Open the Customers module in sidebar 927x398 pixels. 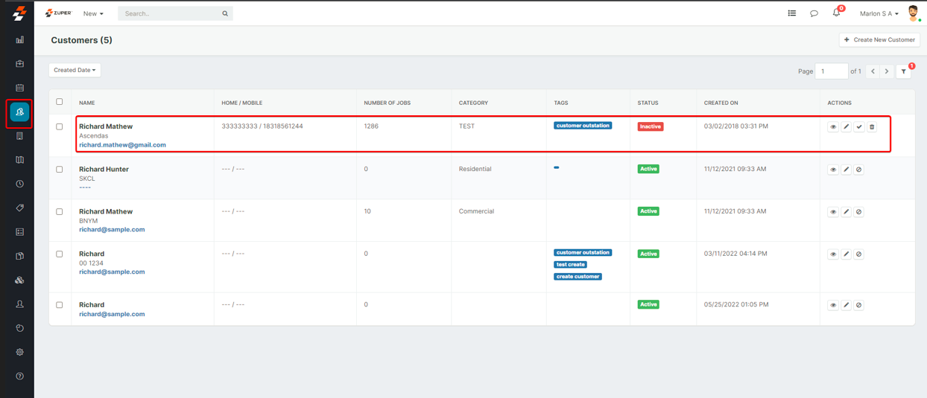point(19,112)
